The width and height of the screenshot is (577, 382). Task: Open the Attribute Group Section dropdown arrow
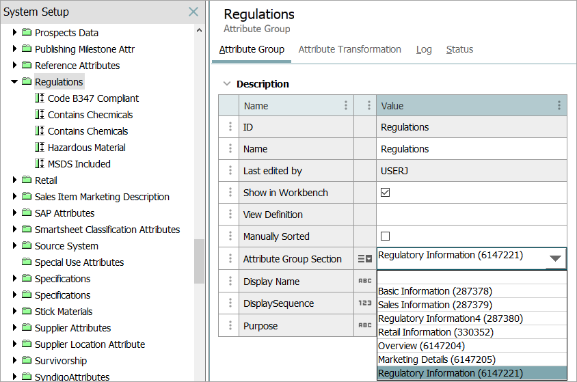coord(555,258)
